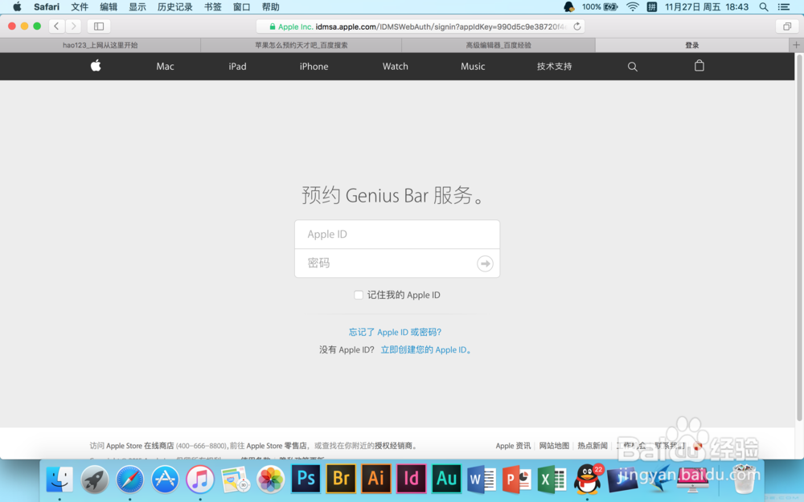Open Watch in Apple navigation

pos(396,66)
